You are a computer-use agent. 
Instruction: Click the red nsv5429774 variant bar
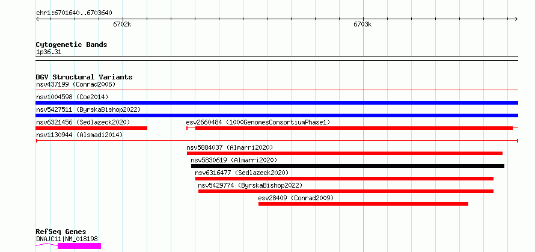point(346,191)
